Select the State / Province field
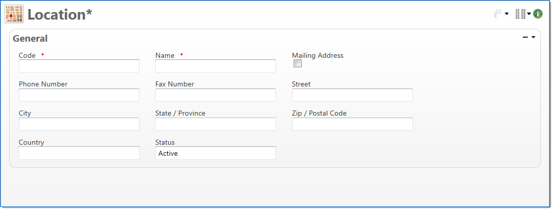The image size is (553, 210). [215, 124]
